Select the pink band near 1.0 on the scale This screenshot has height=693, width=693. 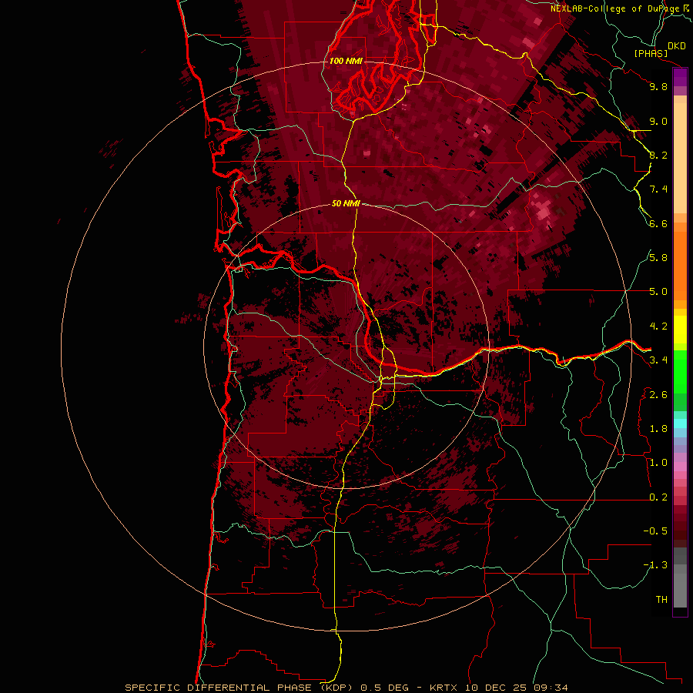[680, 467]
